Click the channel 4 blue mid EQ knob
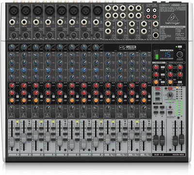194x175 pixels. click(x=48, y=70)
